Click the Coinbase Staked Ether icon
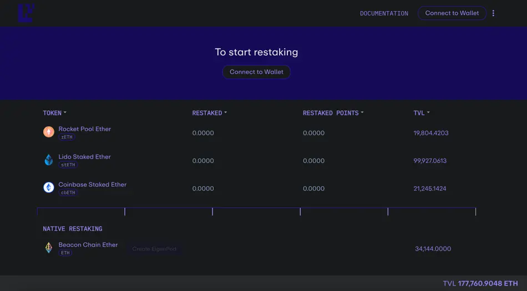527x291 pixels. pos(49,187)
